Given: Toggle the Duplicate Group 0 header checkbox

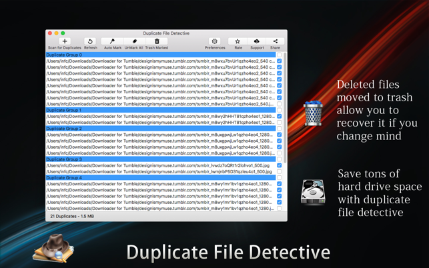Looking at the screenshot, I should [280, 55].
